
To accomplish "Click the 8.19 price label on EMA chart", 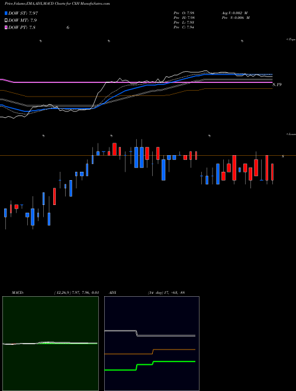I will pos(277,85).
